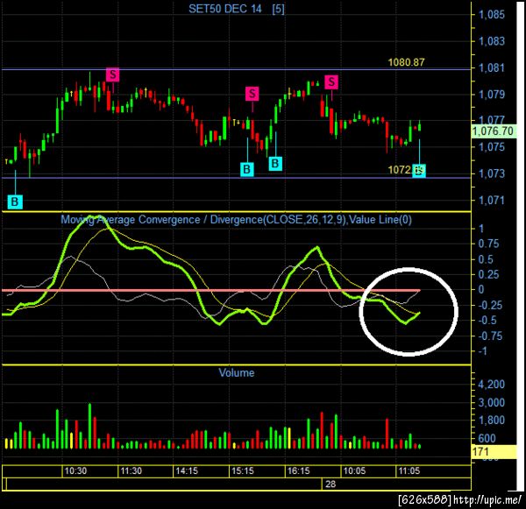The height and width of the screenshot is (509, 526).
Task: Click the 10:30 time axis label
Action: click(x=75, y=470)
